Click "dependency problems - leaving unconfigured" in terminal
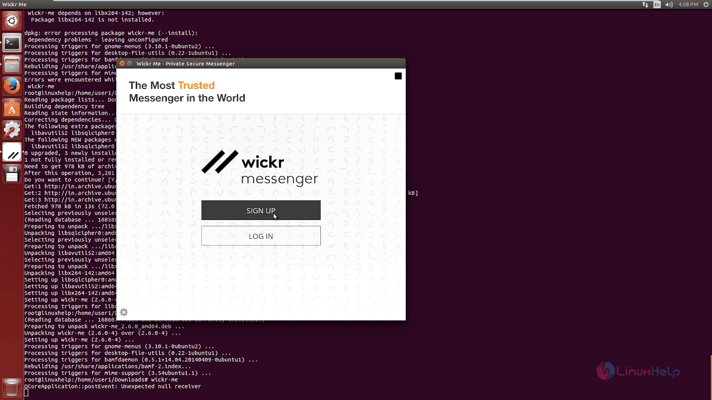Image resolution: width=712 pixels, height=400 pixels. point(97,40)
